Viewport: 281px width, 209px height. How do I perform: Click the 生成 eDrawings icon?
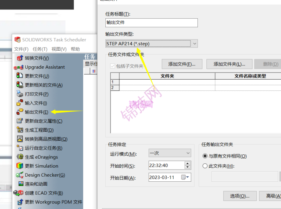tap(20, 157)
